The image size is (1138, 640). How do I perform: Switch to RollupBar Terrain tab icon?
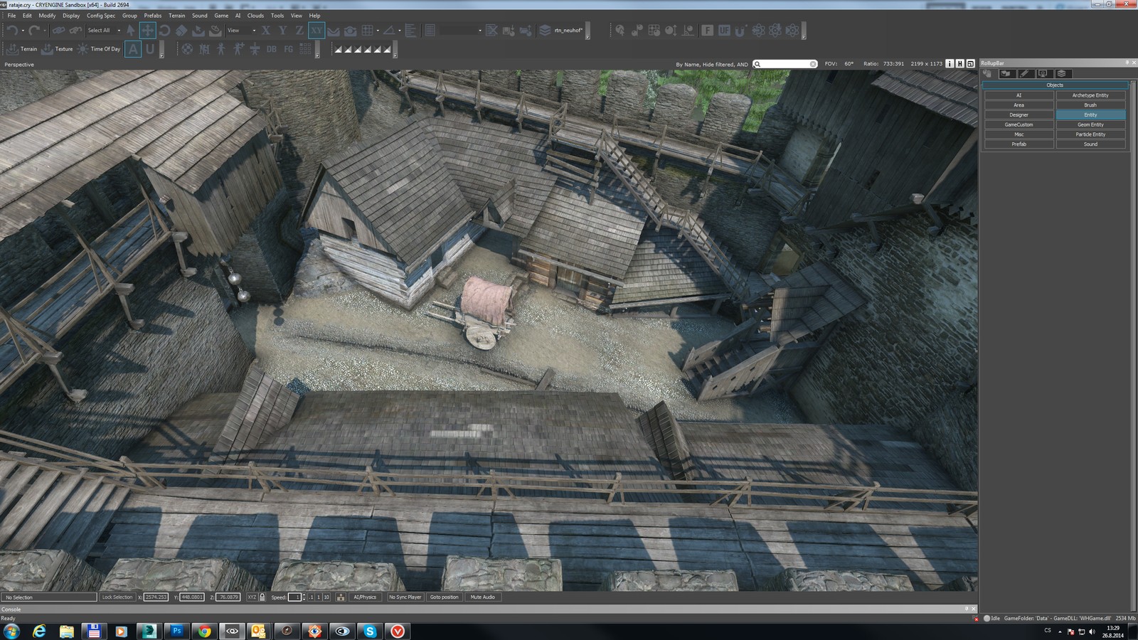[x=1006, y=73]
